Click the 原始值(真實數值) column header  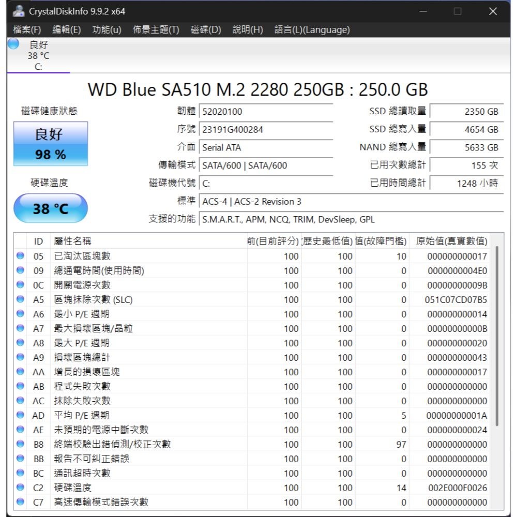449,241
